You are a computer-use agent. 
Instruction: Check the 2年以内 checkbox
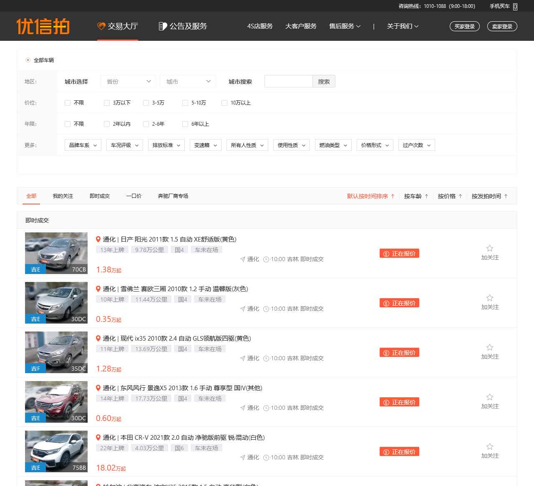[107, 124]
